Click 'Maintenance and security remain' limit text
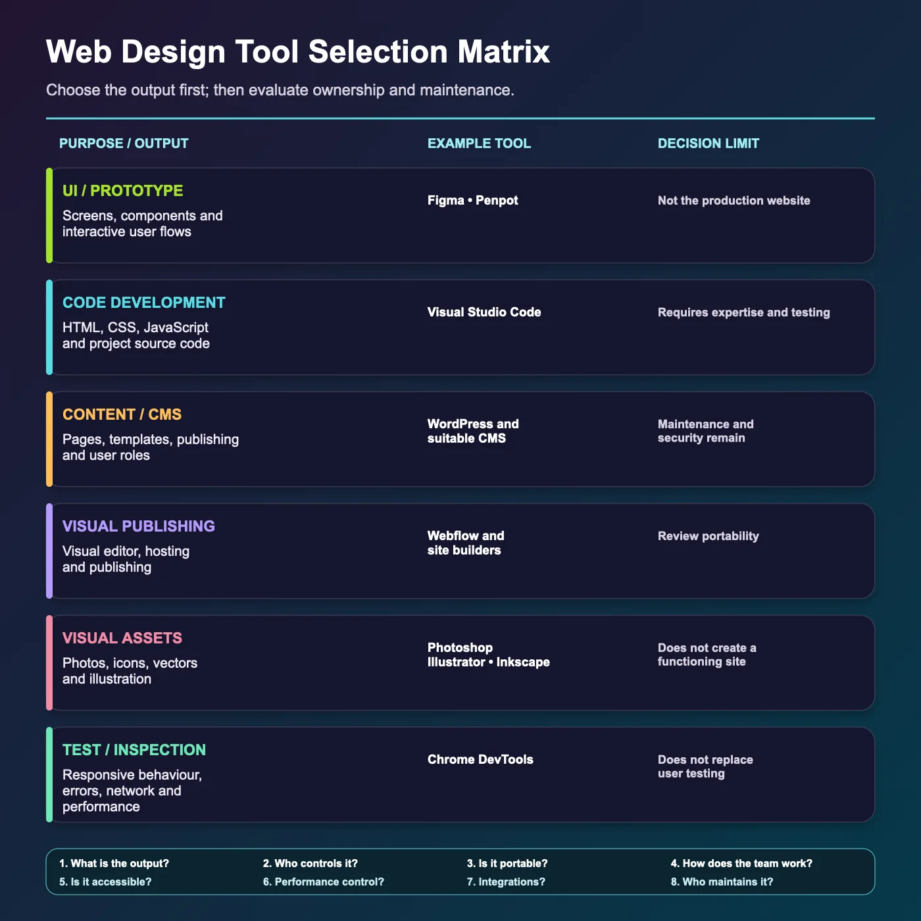The width and height of the screenshot is (921, 921). point(706,431)
